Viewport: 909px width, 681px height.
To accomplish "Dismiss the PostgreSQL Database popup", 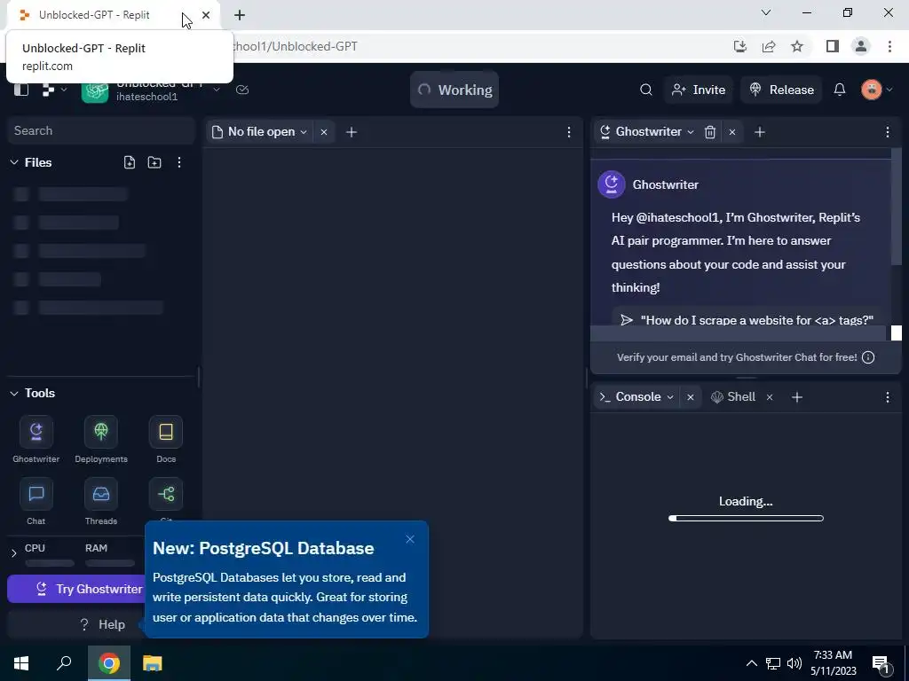I will tap(410, 539).
